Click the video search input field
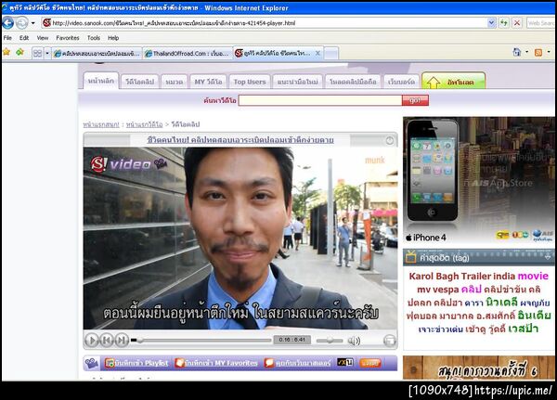The height and width of the screenshot is (400, 557). click(320, 100)
